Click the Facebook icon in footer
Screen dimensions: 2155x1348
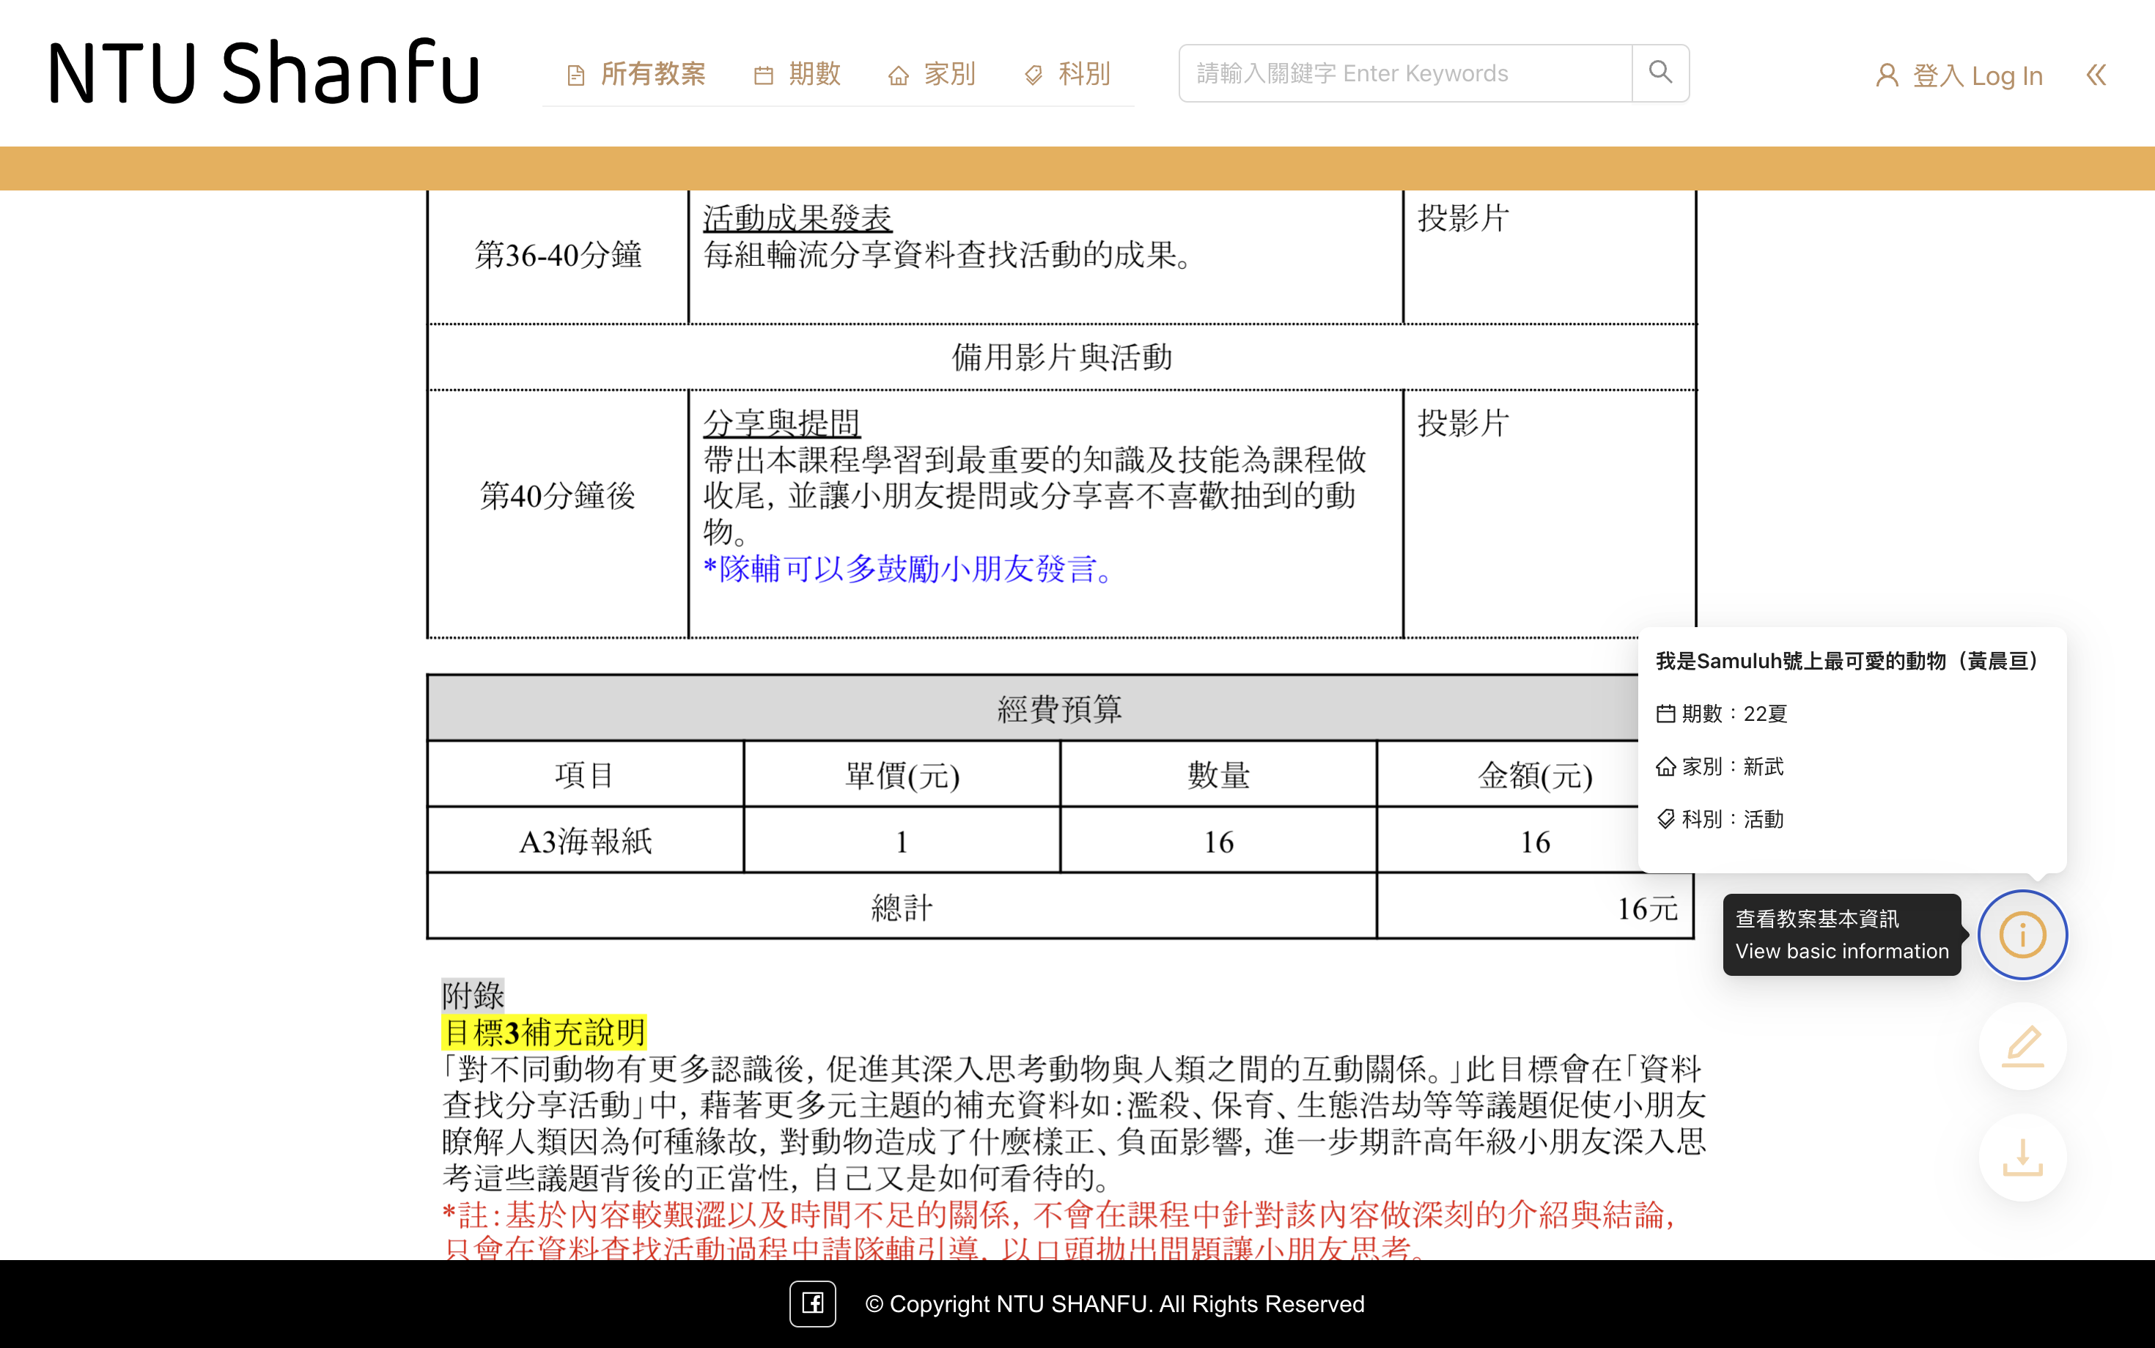(x=811, y=1303)
